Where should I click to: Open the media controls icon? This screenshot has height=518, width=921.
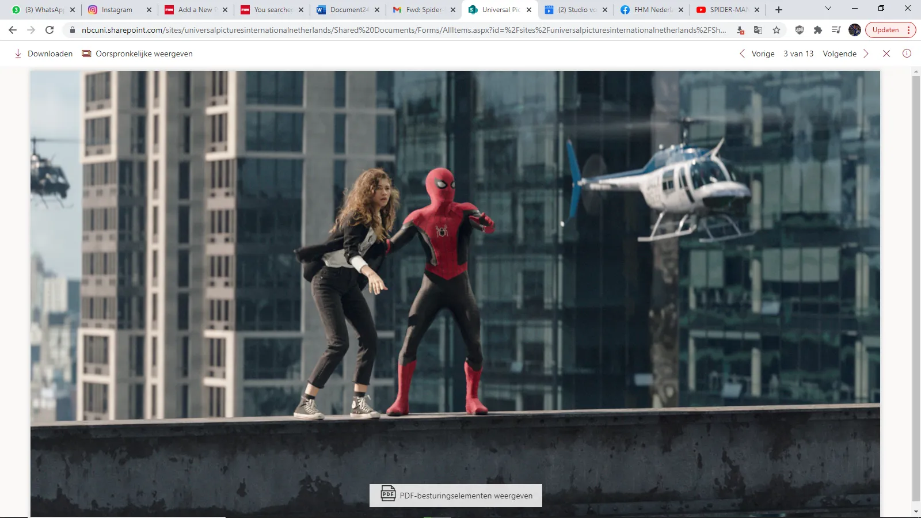tap(836, 30)
